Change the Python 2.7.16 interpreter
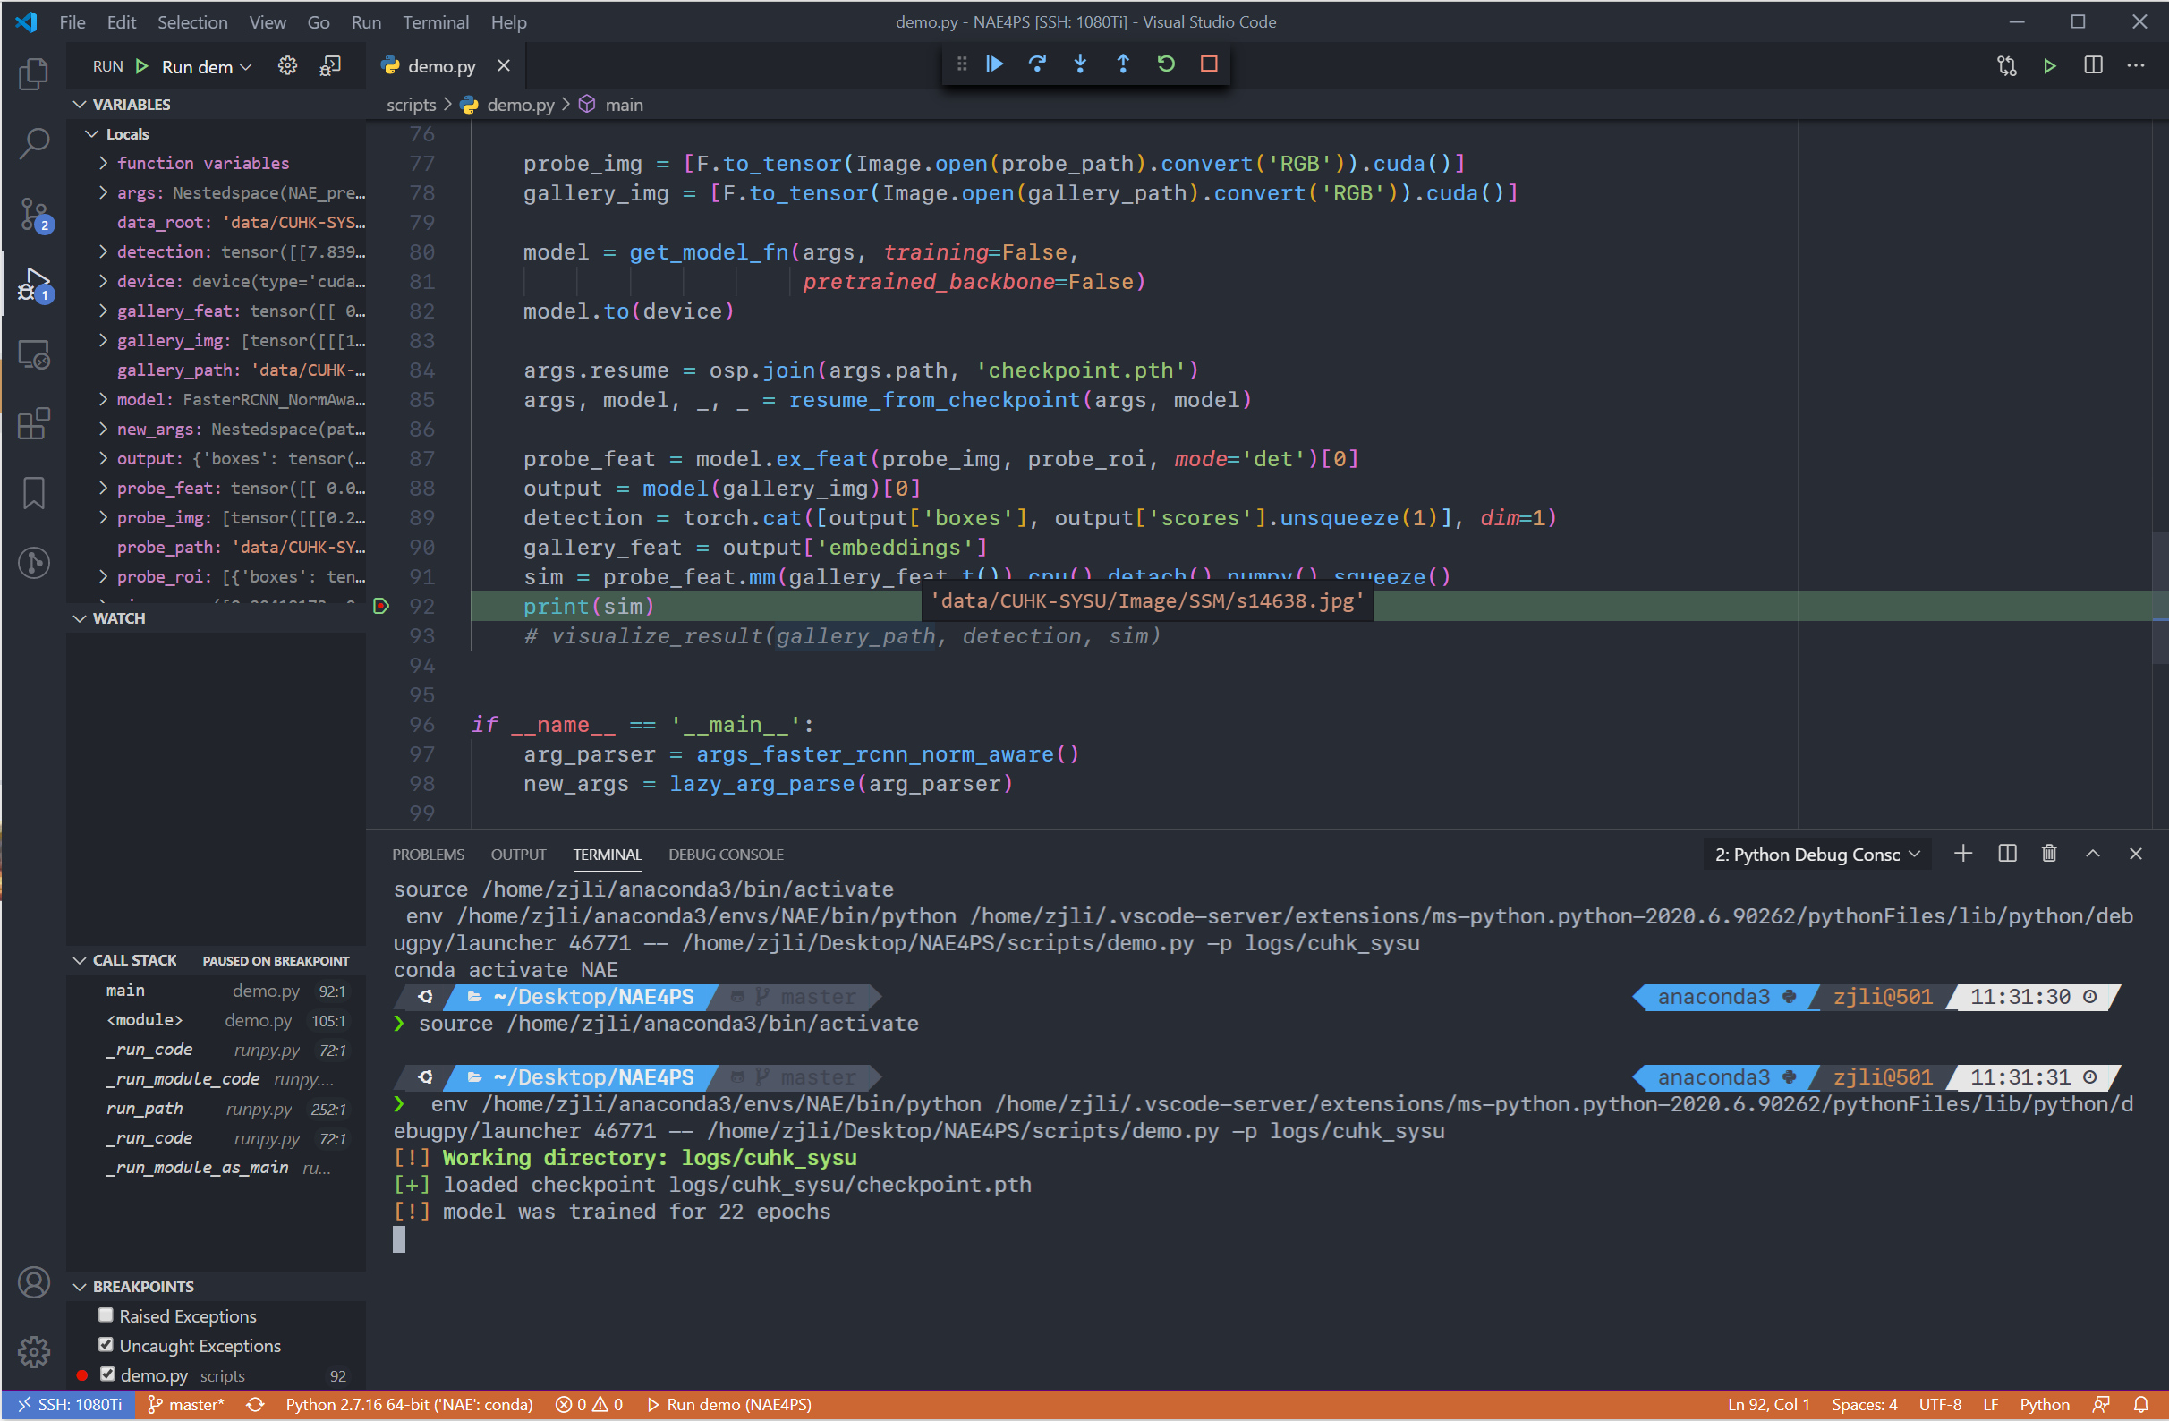The width and height of the screenshot is (2169, 1421). point(408,1405)
